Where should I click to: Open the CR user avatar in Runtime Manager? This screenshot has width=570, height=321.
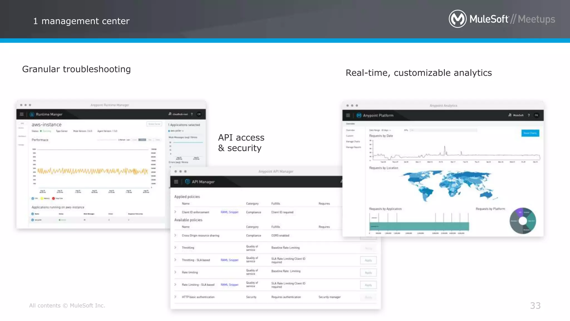pyautogui.click(x=199, y=114)
